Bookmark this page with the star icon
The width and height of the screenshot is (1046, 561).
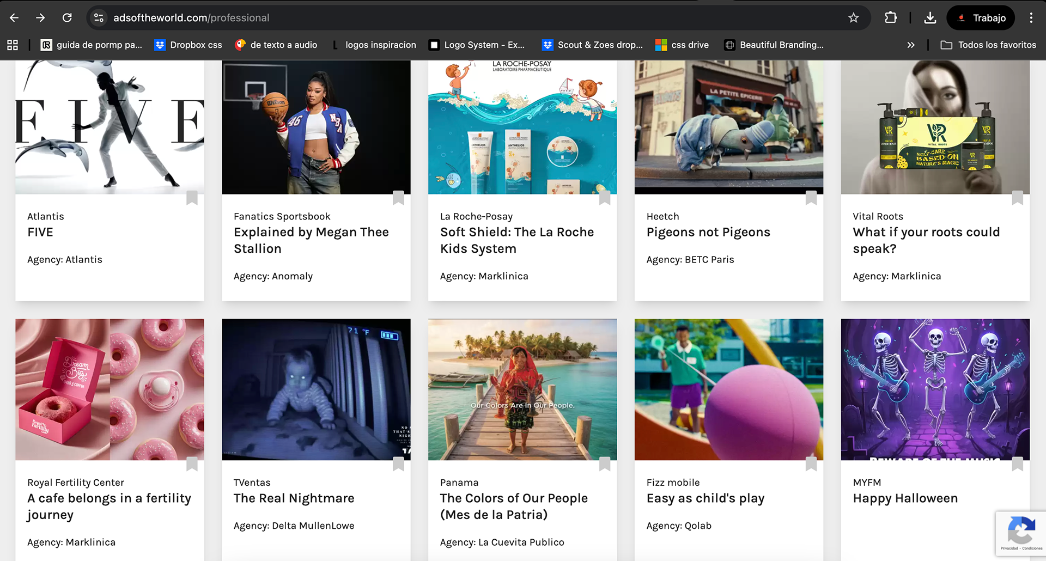click(854, 18)
